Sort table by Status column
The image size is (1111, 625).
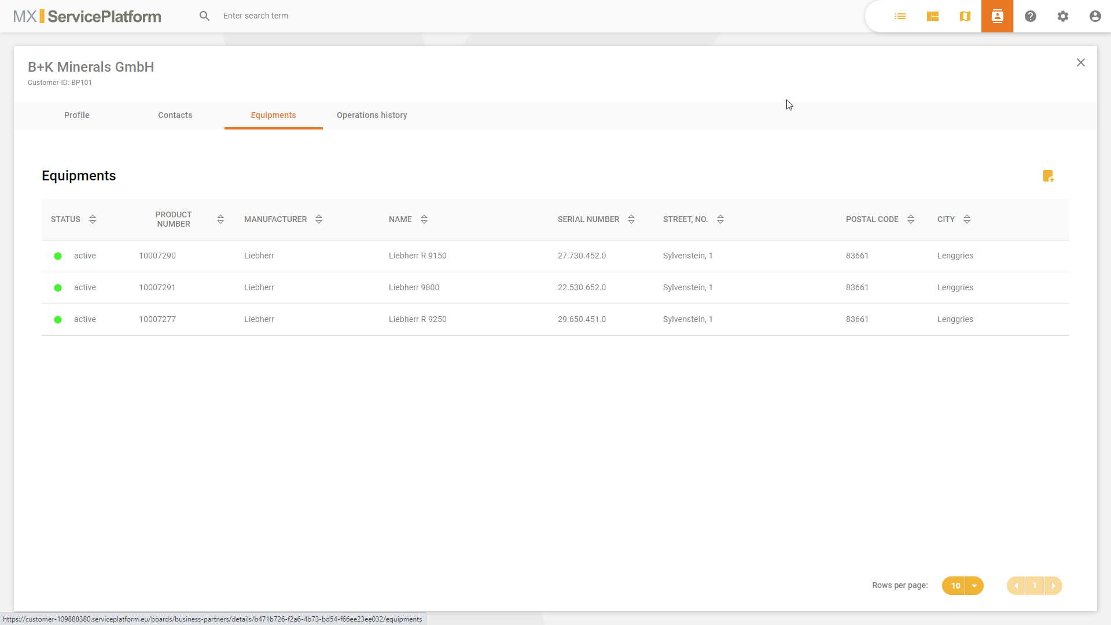(x=93, y=219)
